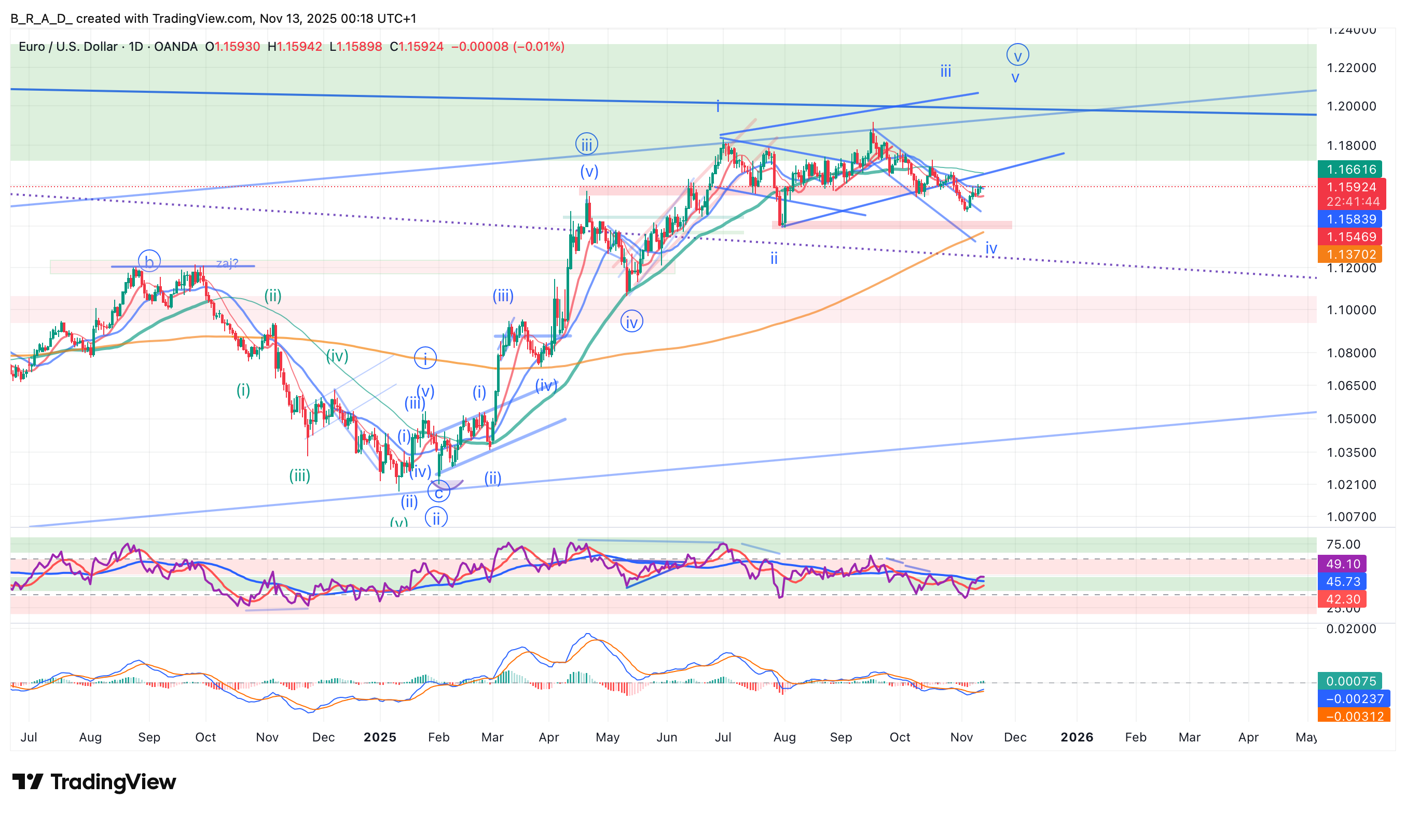Click the blue 1.15839 price tag

point(1351,219)
